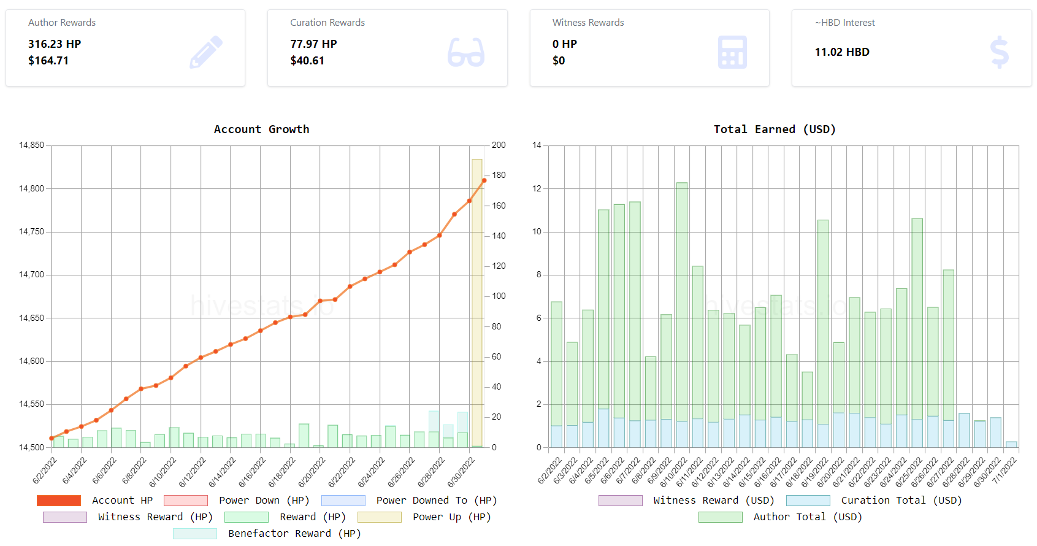
Task: Click the ~HBD Interest heading
Action: click(845, 23)
